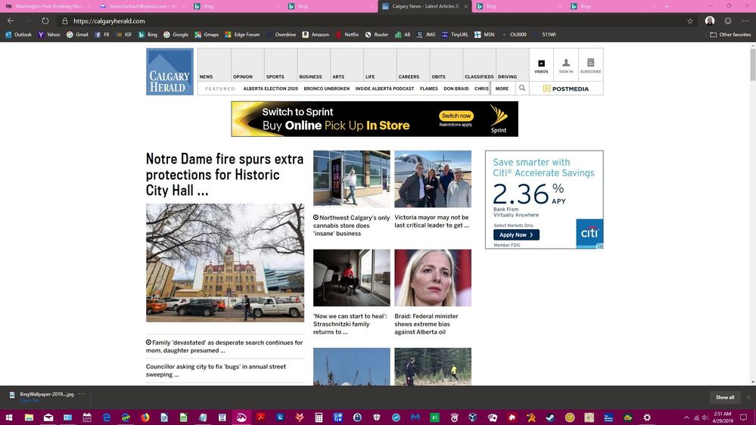Click the Alberta Election 2019 link
The image size is (756, 425).
coord(270,88)
